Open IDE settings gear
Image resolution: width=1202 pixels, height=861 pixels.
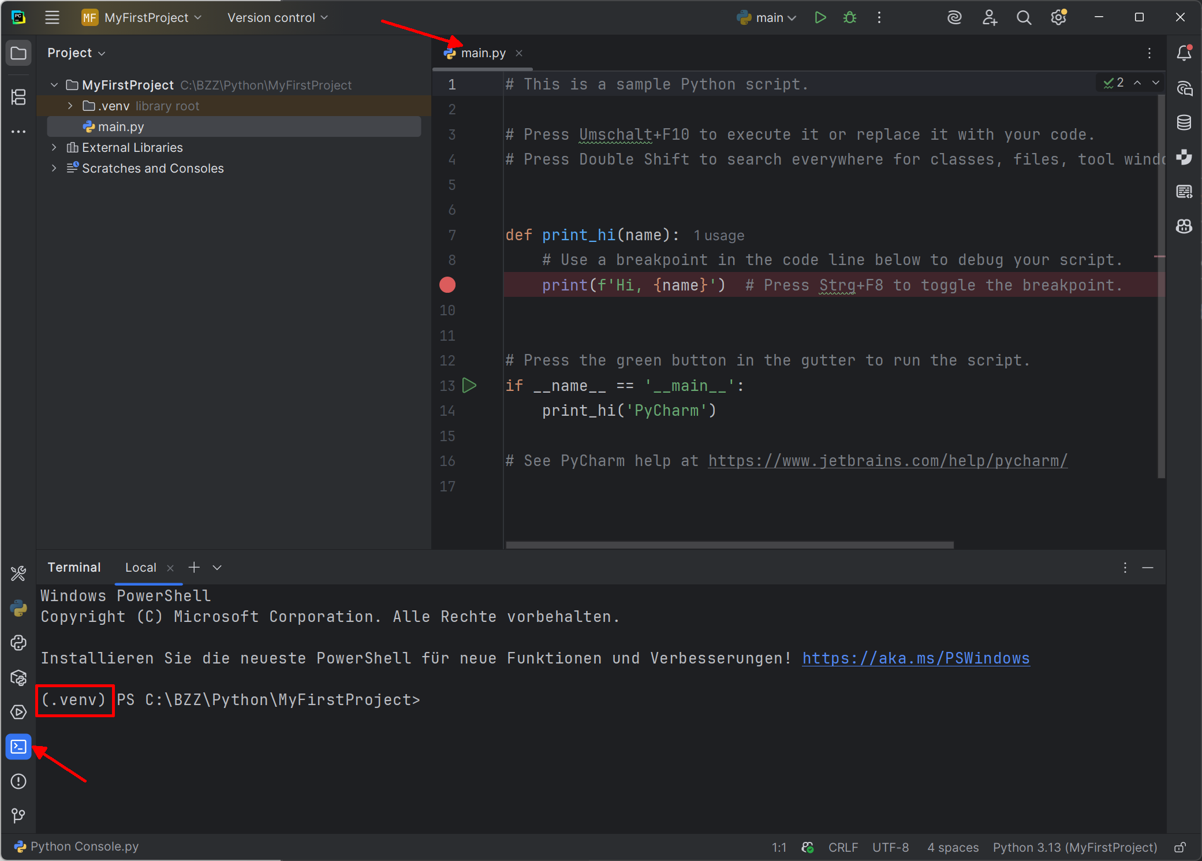pyautogui.click(x=1058, y=17)
